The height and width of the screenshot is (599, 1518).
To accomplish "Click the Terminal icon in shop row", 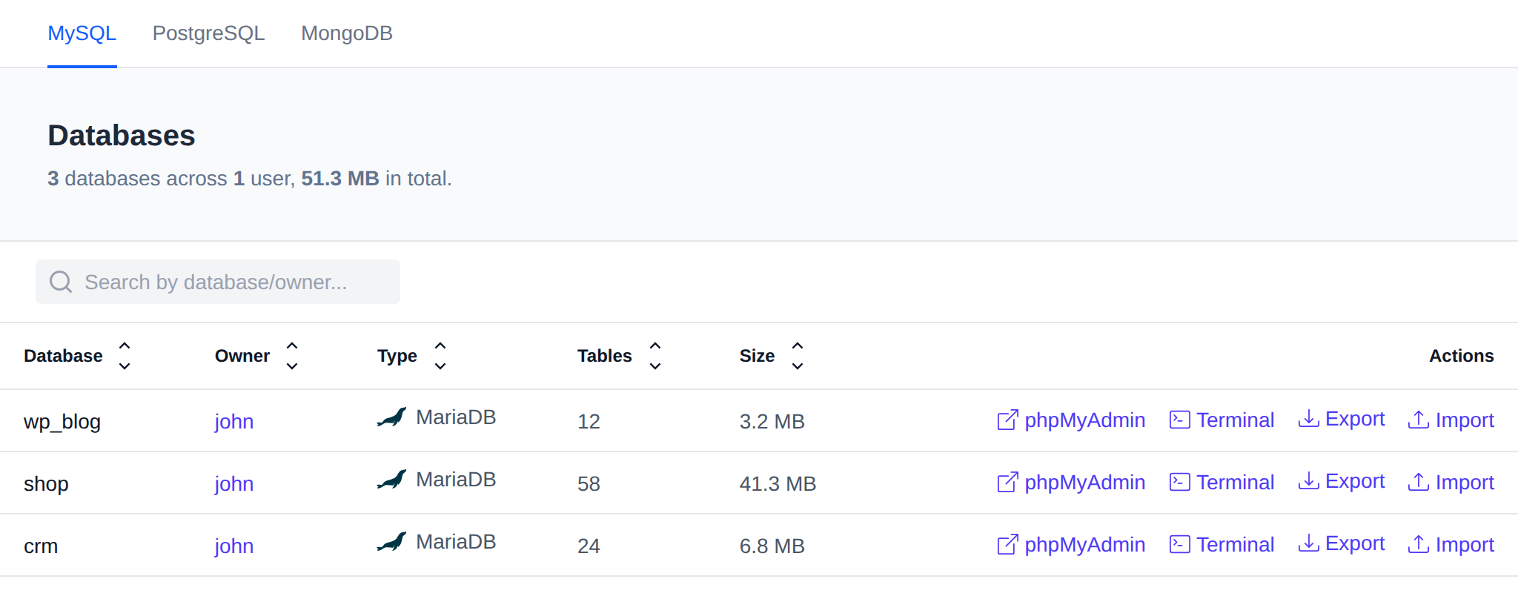I will [x=1180, y=482].
